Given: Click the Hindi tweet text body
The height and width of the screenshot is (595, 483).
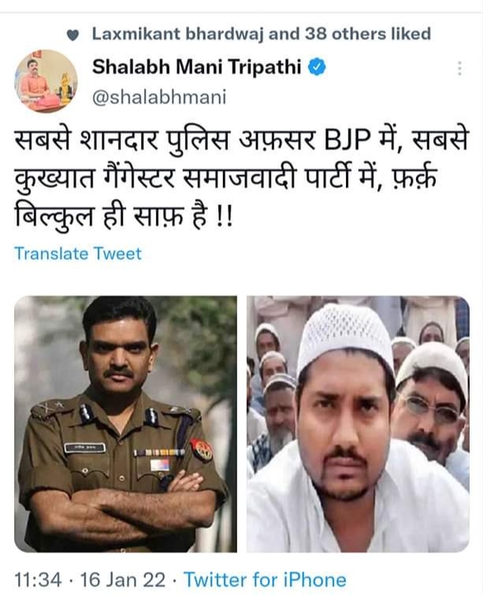Looking at the screenshot, I should [x=241, y=178].
